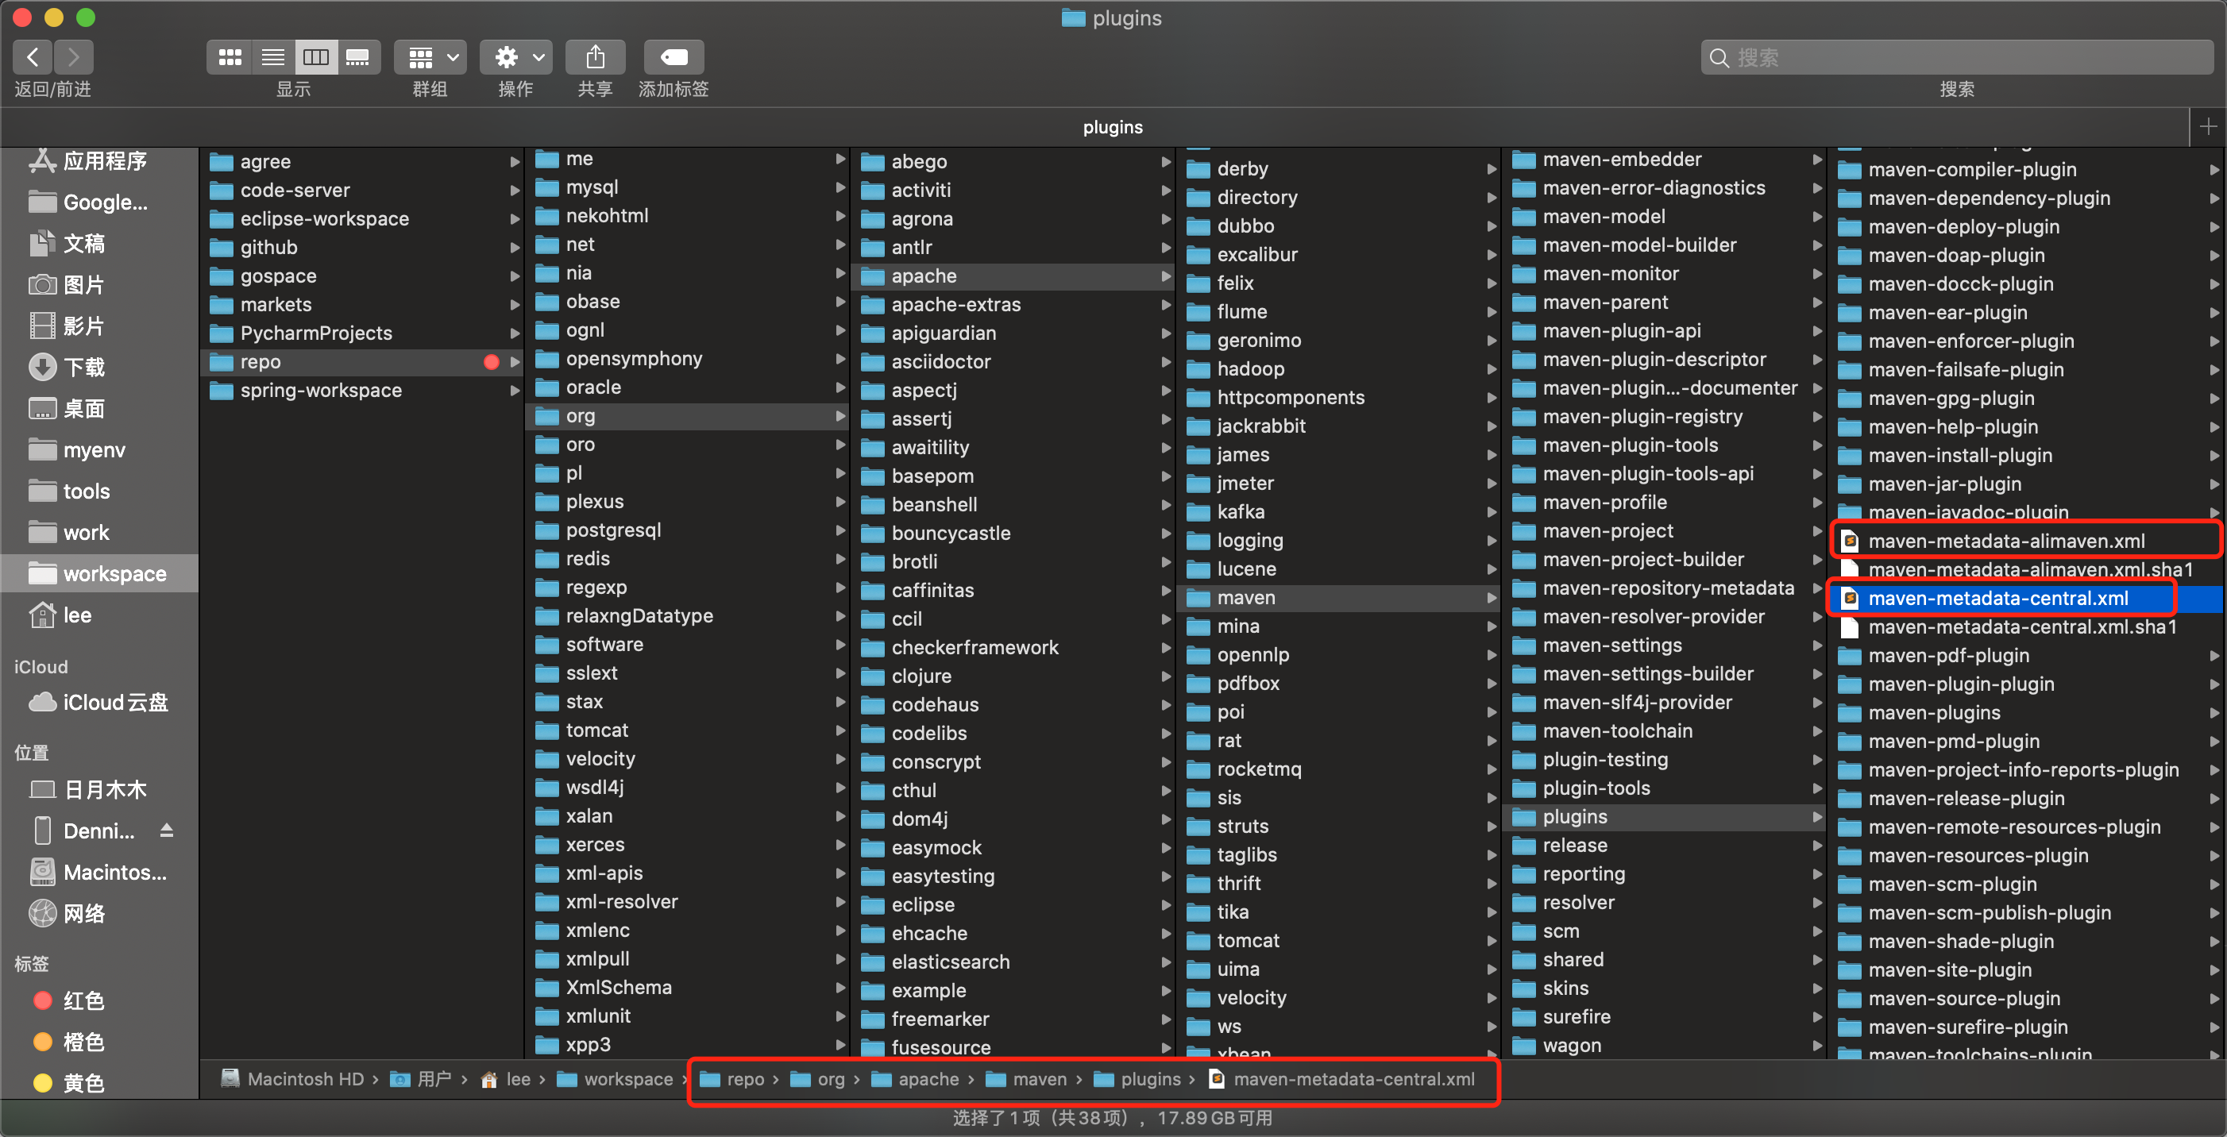Image resolution: width=2227 pixels, height=1137 pixels.
Task: Switch to icon view mode
Action: (x=230, y=58)
